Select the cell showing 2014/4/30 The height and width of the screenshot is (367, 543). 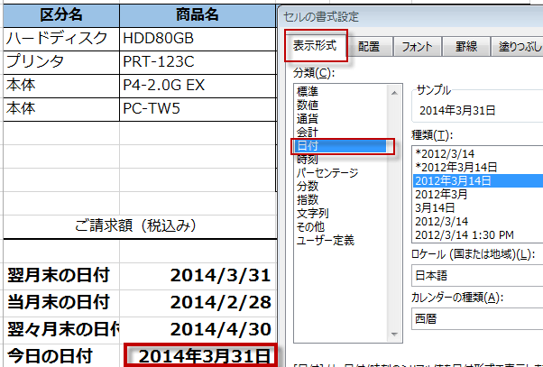point(198,329)
